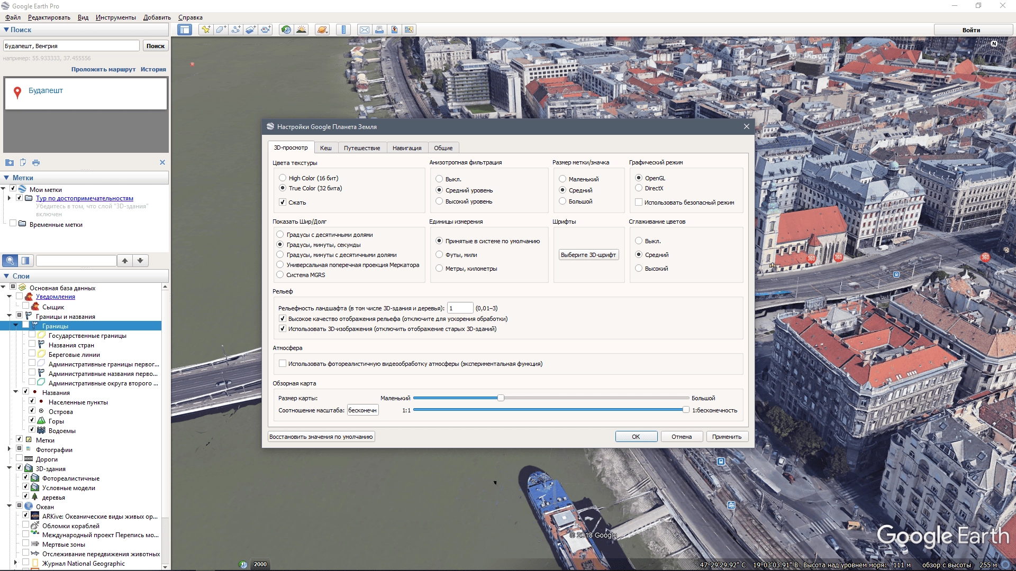Restore default values button
Image resolution: width=1016 pixels, height=571 pixels.
pos(321,437)
